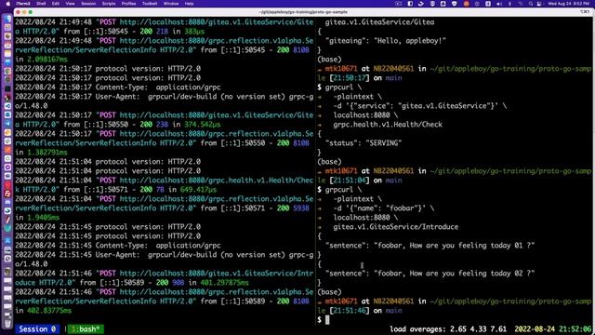The width and height of the screenshot is (595, 335).
Task: Click the -d '{"name": "foobar"}' argument line
Action: (x=384, y=208)
